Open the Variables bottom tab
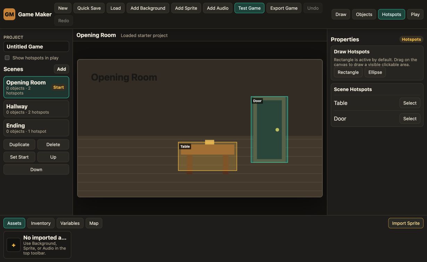Screen dimensions: 427x262 70,223
